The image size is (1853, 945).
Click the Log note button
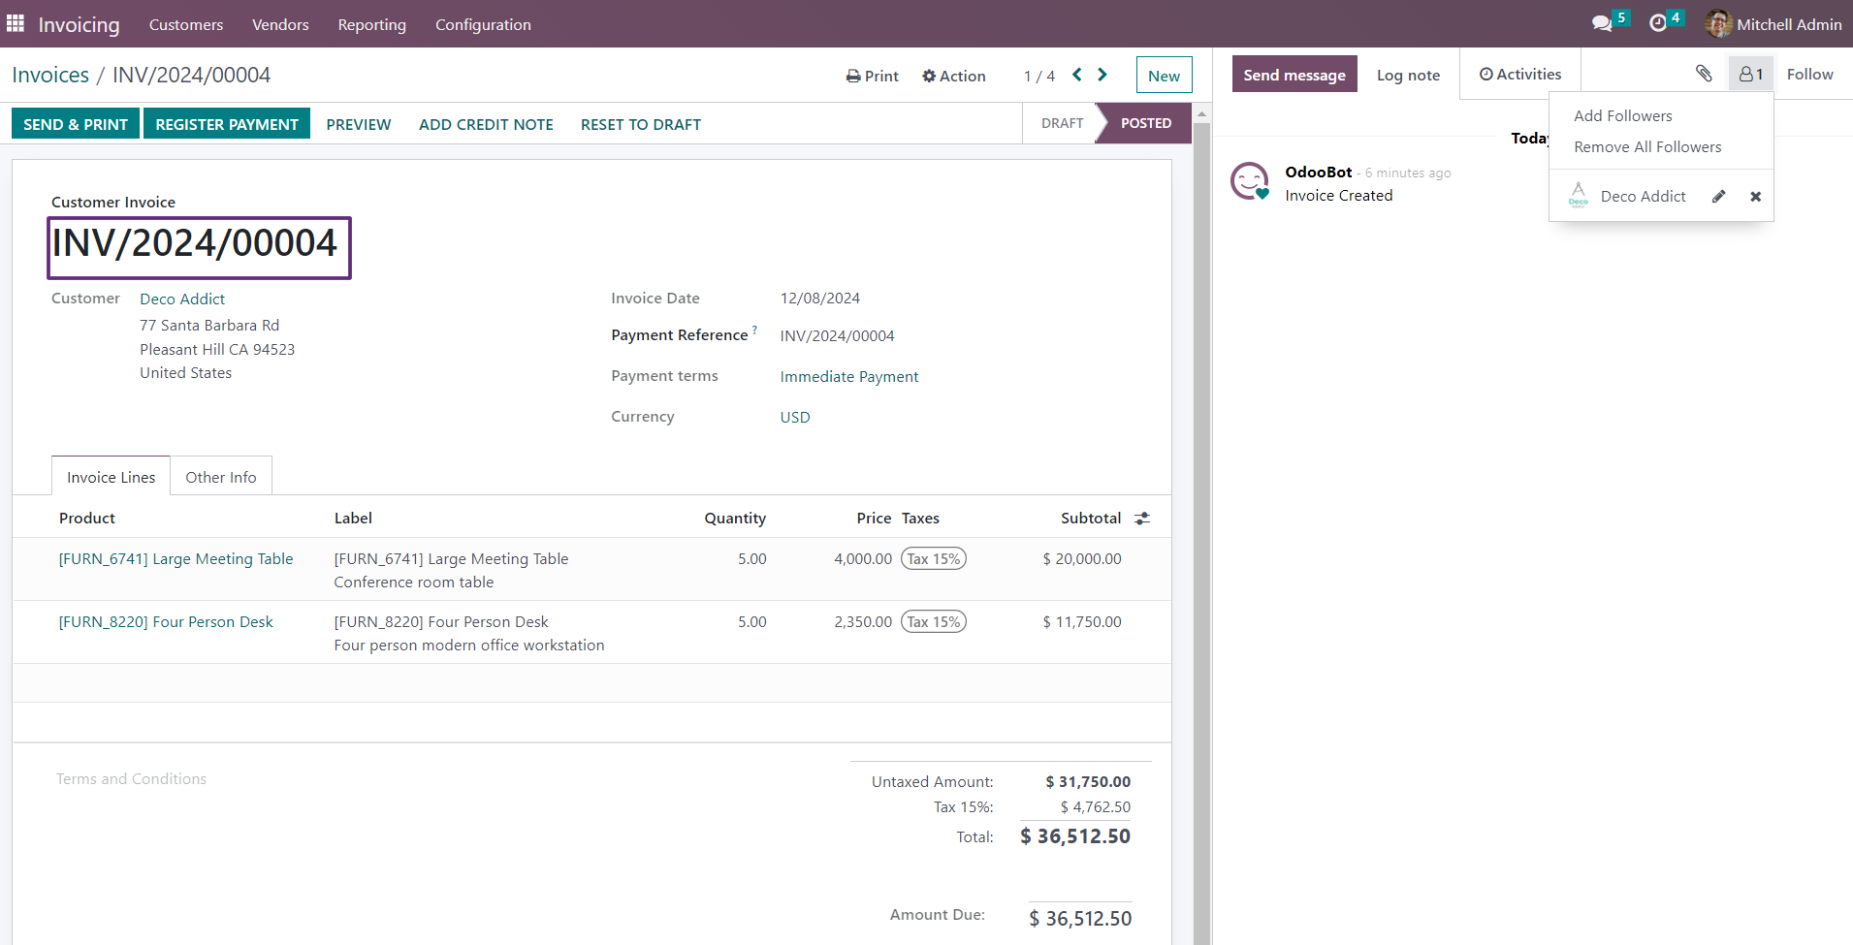pyautogui.click(x=1408, y=75)
